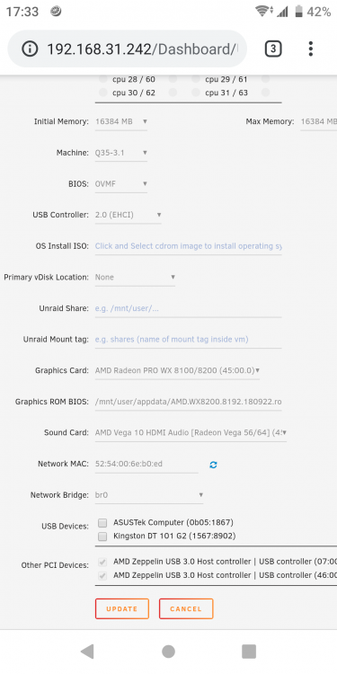Click the CANCEL button
This screenshot has width=337, height=674.
pyautogui.click(x=186, y=608)
